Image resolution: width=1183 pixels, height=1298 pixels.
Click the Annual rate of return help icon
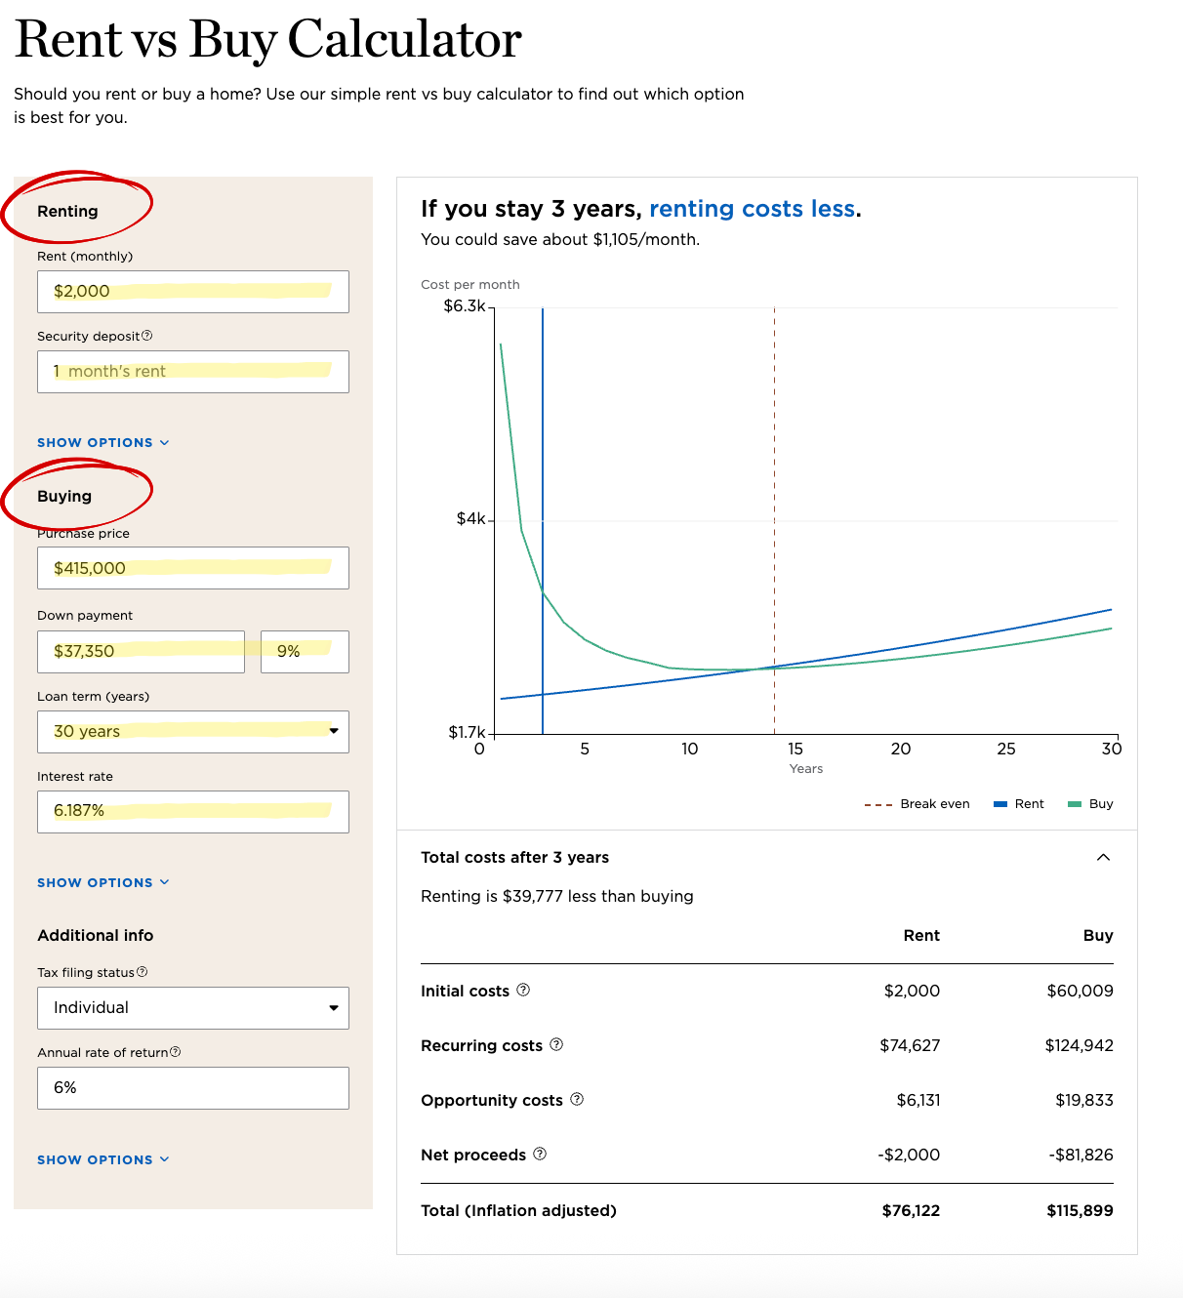click(x=176, y=1052)
